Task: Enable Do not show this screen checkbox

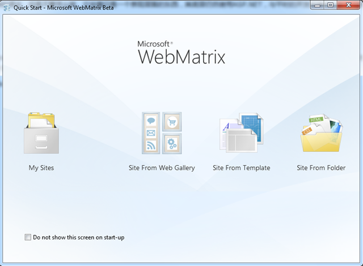Action: [28, 237]
